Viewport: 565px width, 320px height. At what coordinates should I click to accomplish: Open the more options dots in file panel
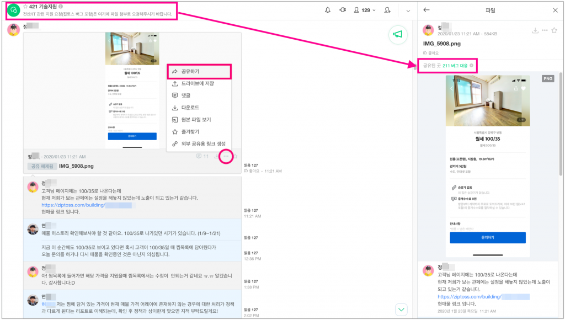[545, 30]
